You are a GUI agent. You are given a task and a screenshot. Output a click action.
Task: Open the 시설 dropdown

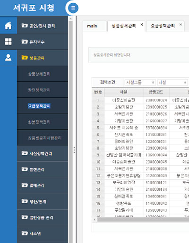(172, 83)
